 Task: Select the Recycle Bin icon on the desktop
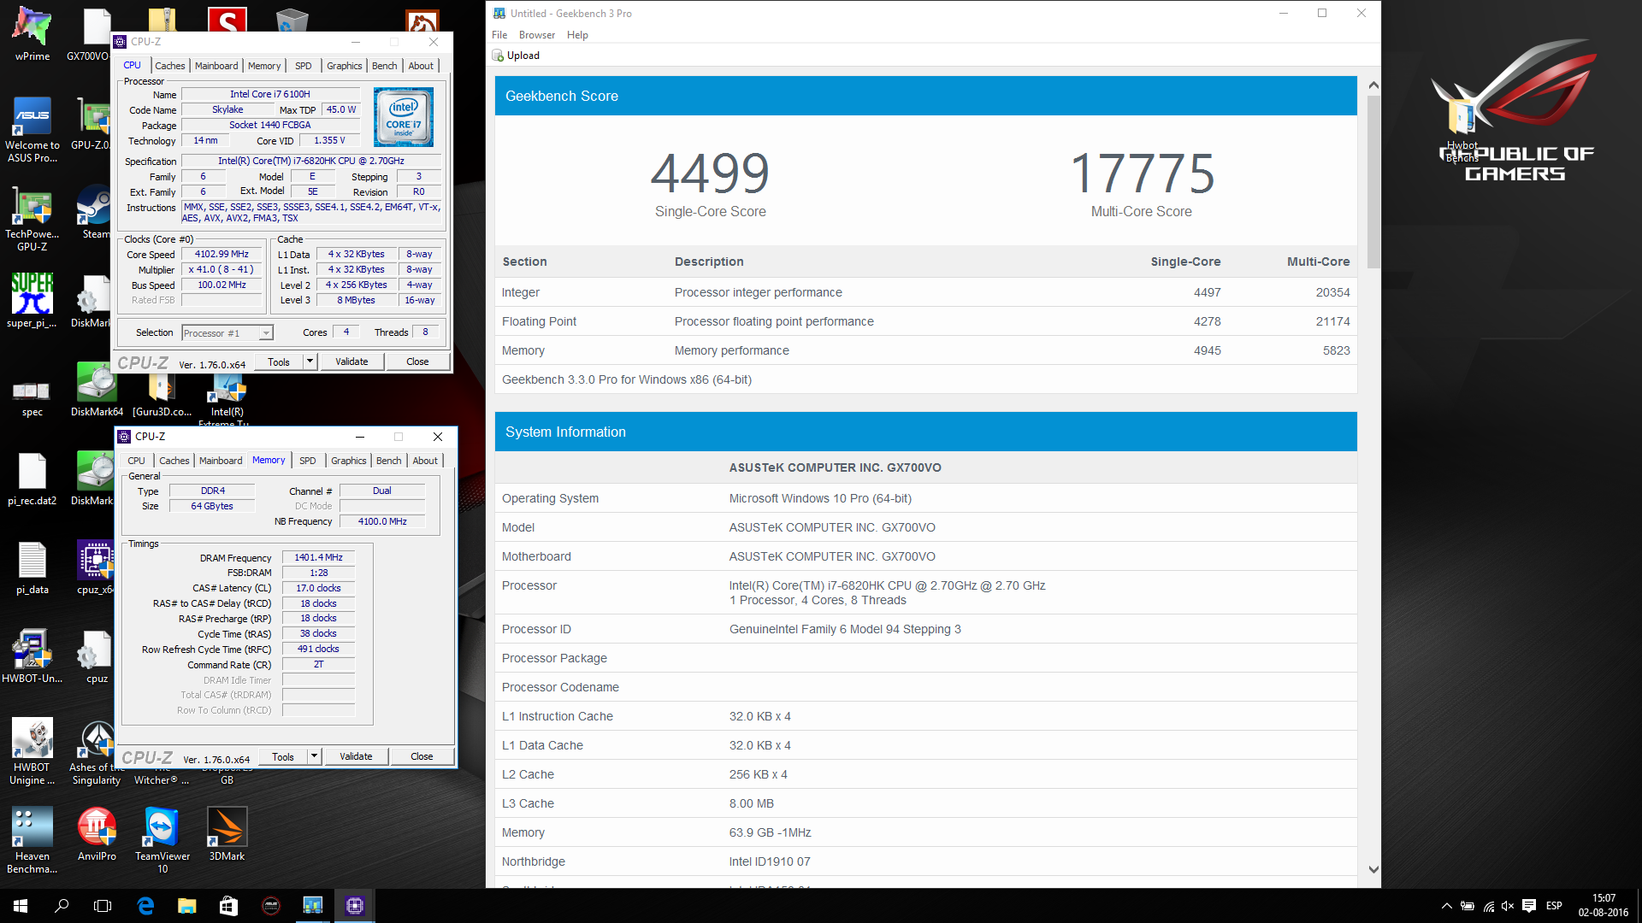[x=292, y=19]
